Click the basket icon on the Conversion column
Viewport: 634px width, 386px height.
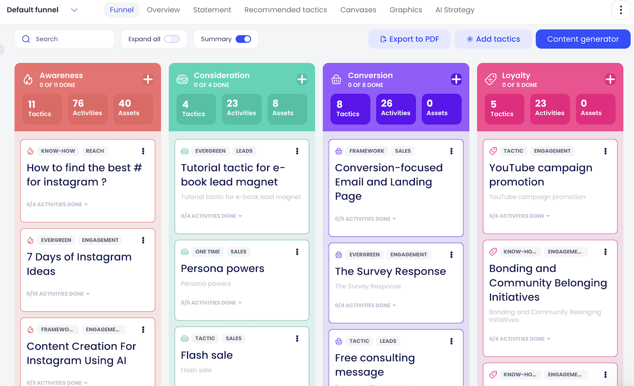(x=336, y=79)
